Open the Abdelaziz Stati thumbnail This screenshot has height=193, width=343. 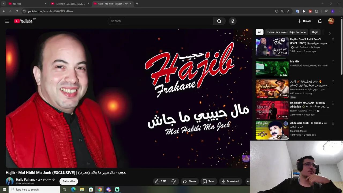click(272, 130)
